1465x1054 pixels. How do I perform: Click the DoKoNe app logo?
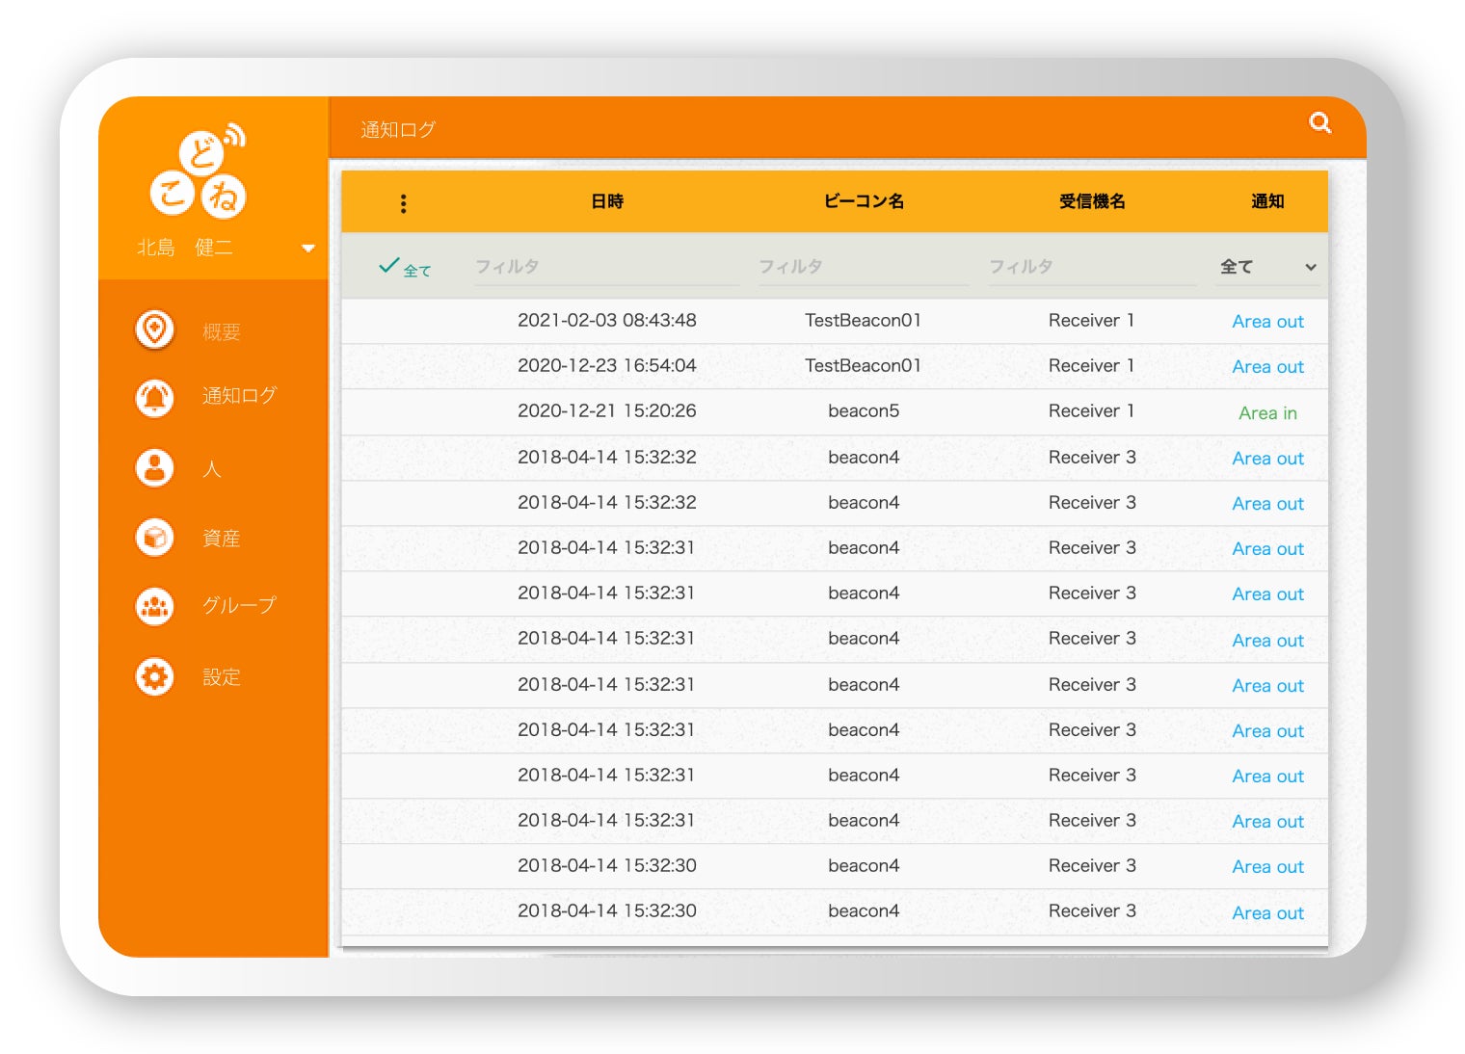click(x=200, y=170)
